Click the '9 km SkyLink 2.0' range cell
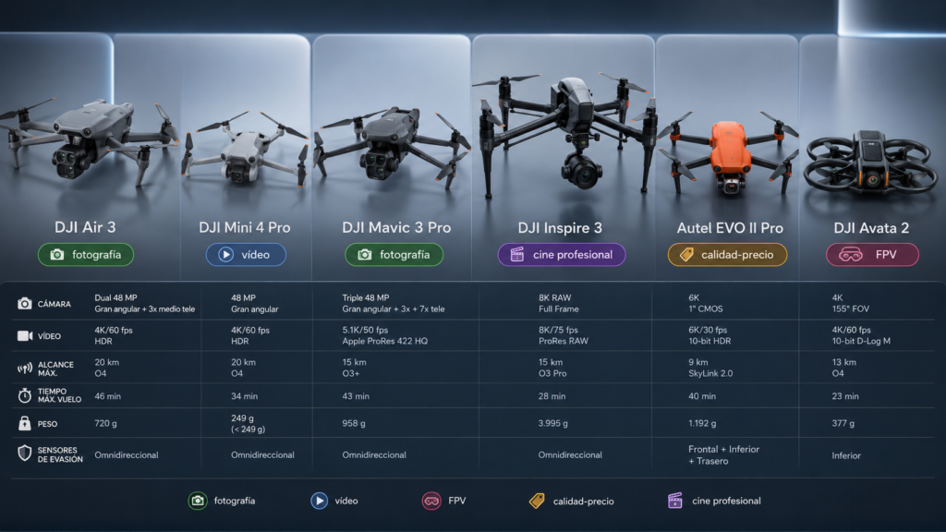This screenshot has width=946, height=532. (710, 368)
